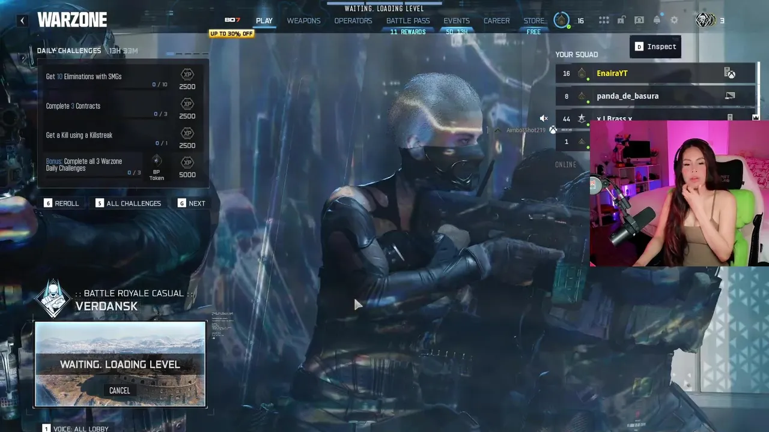Viewport: 769px width, 432px height.
Task: Open the social headset chat icon
Action: pyautogui.click(x=639, y=20)
